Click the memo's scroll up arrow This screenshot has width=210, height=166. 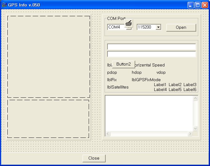pyautogui.click(x=195, y=98)
